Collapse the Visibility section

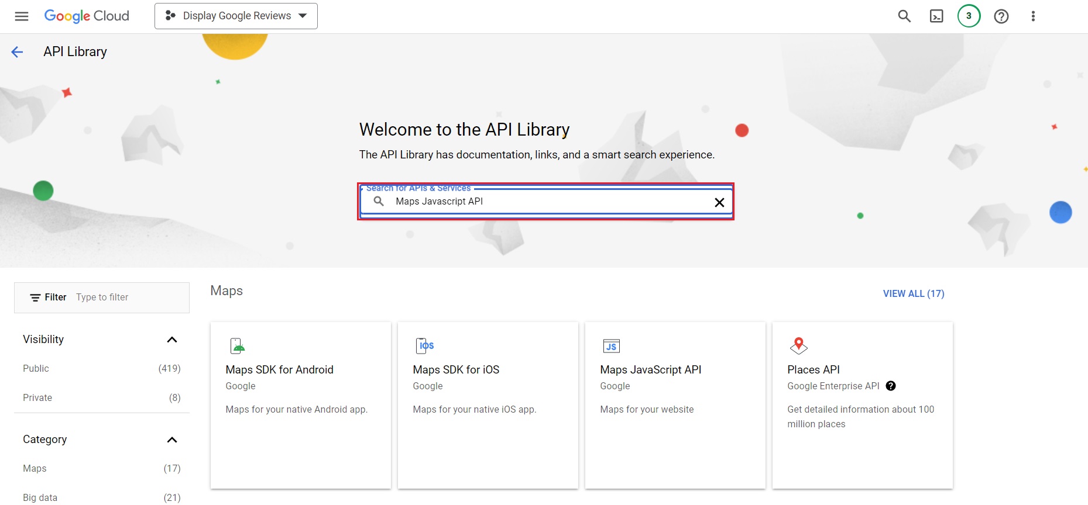(x=171, y=340)
